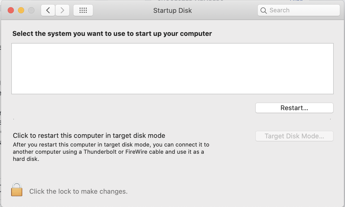345x207 pixels.
Task: Click the Restart... button
Action: (x=294, y=108)
